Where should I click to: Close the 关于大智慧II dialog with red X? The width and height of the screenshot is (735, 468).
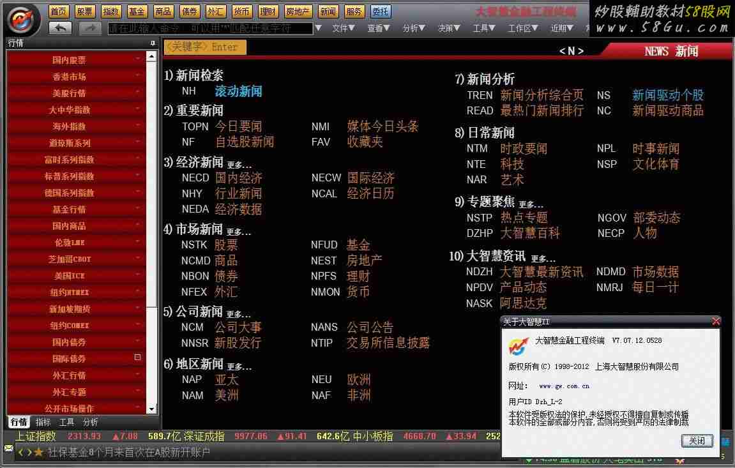[x=716, y=321]
